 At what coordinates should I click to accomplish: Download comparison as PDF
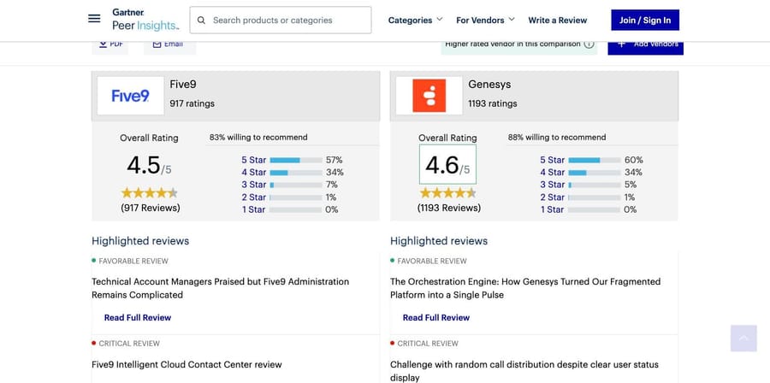(110, 46)
